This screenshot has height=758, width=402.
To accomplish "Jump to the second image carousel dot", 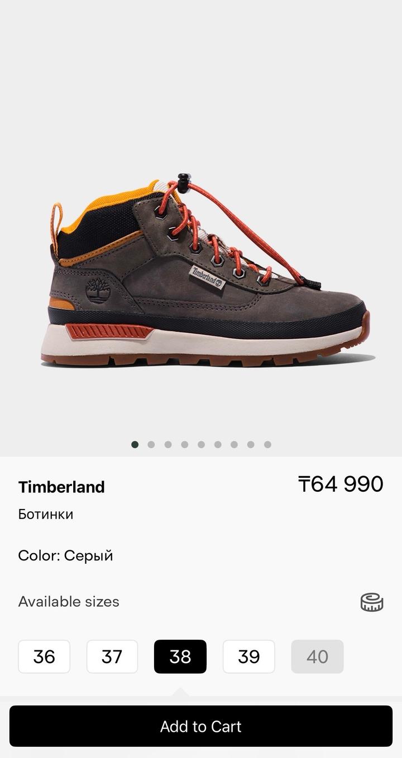I will click(151, 444).
